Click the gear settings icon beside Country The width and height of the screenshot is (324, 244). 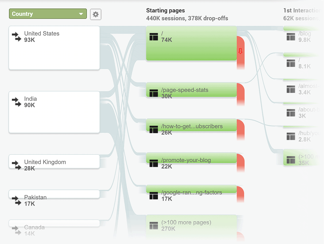tap(96, 14)
